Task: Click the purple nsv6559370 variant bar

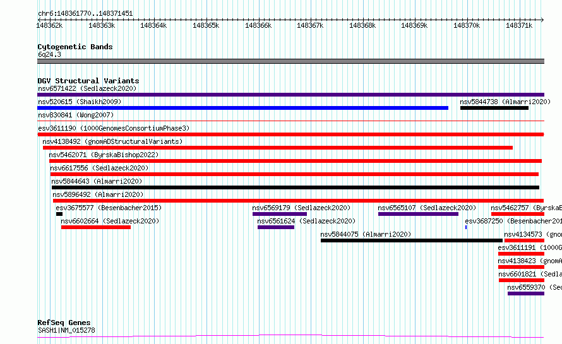Action: 526,294
